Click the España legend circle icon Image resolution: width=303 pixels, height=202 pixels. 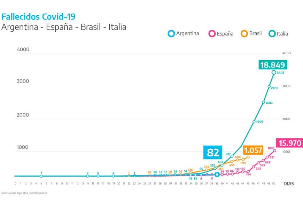click(211, 33)
